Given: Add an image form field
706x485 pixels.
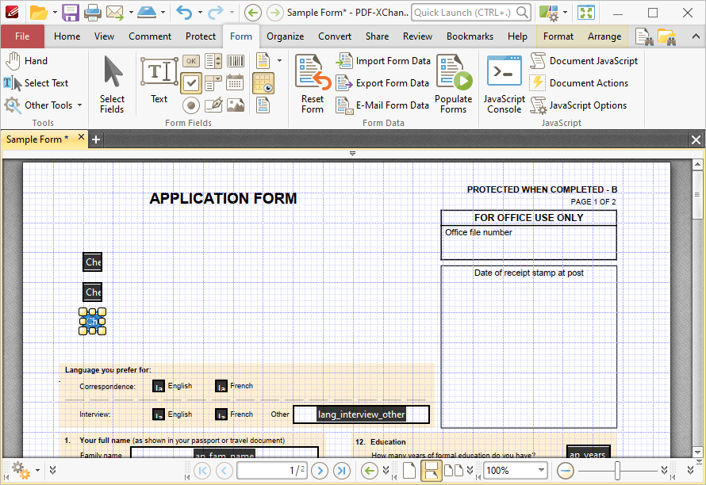Looking at the screenshot, I should 236,105.
